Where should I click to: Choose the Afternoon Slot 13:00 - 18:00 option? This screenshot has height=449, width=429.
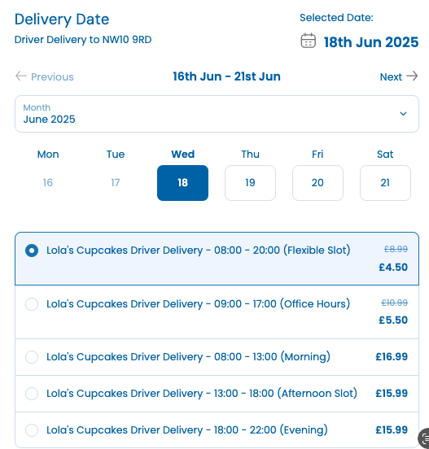pos(217,394)
